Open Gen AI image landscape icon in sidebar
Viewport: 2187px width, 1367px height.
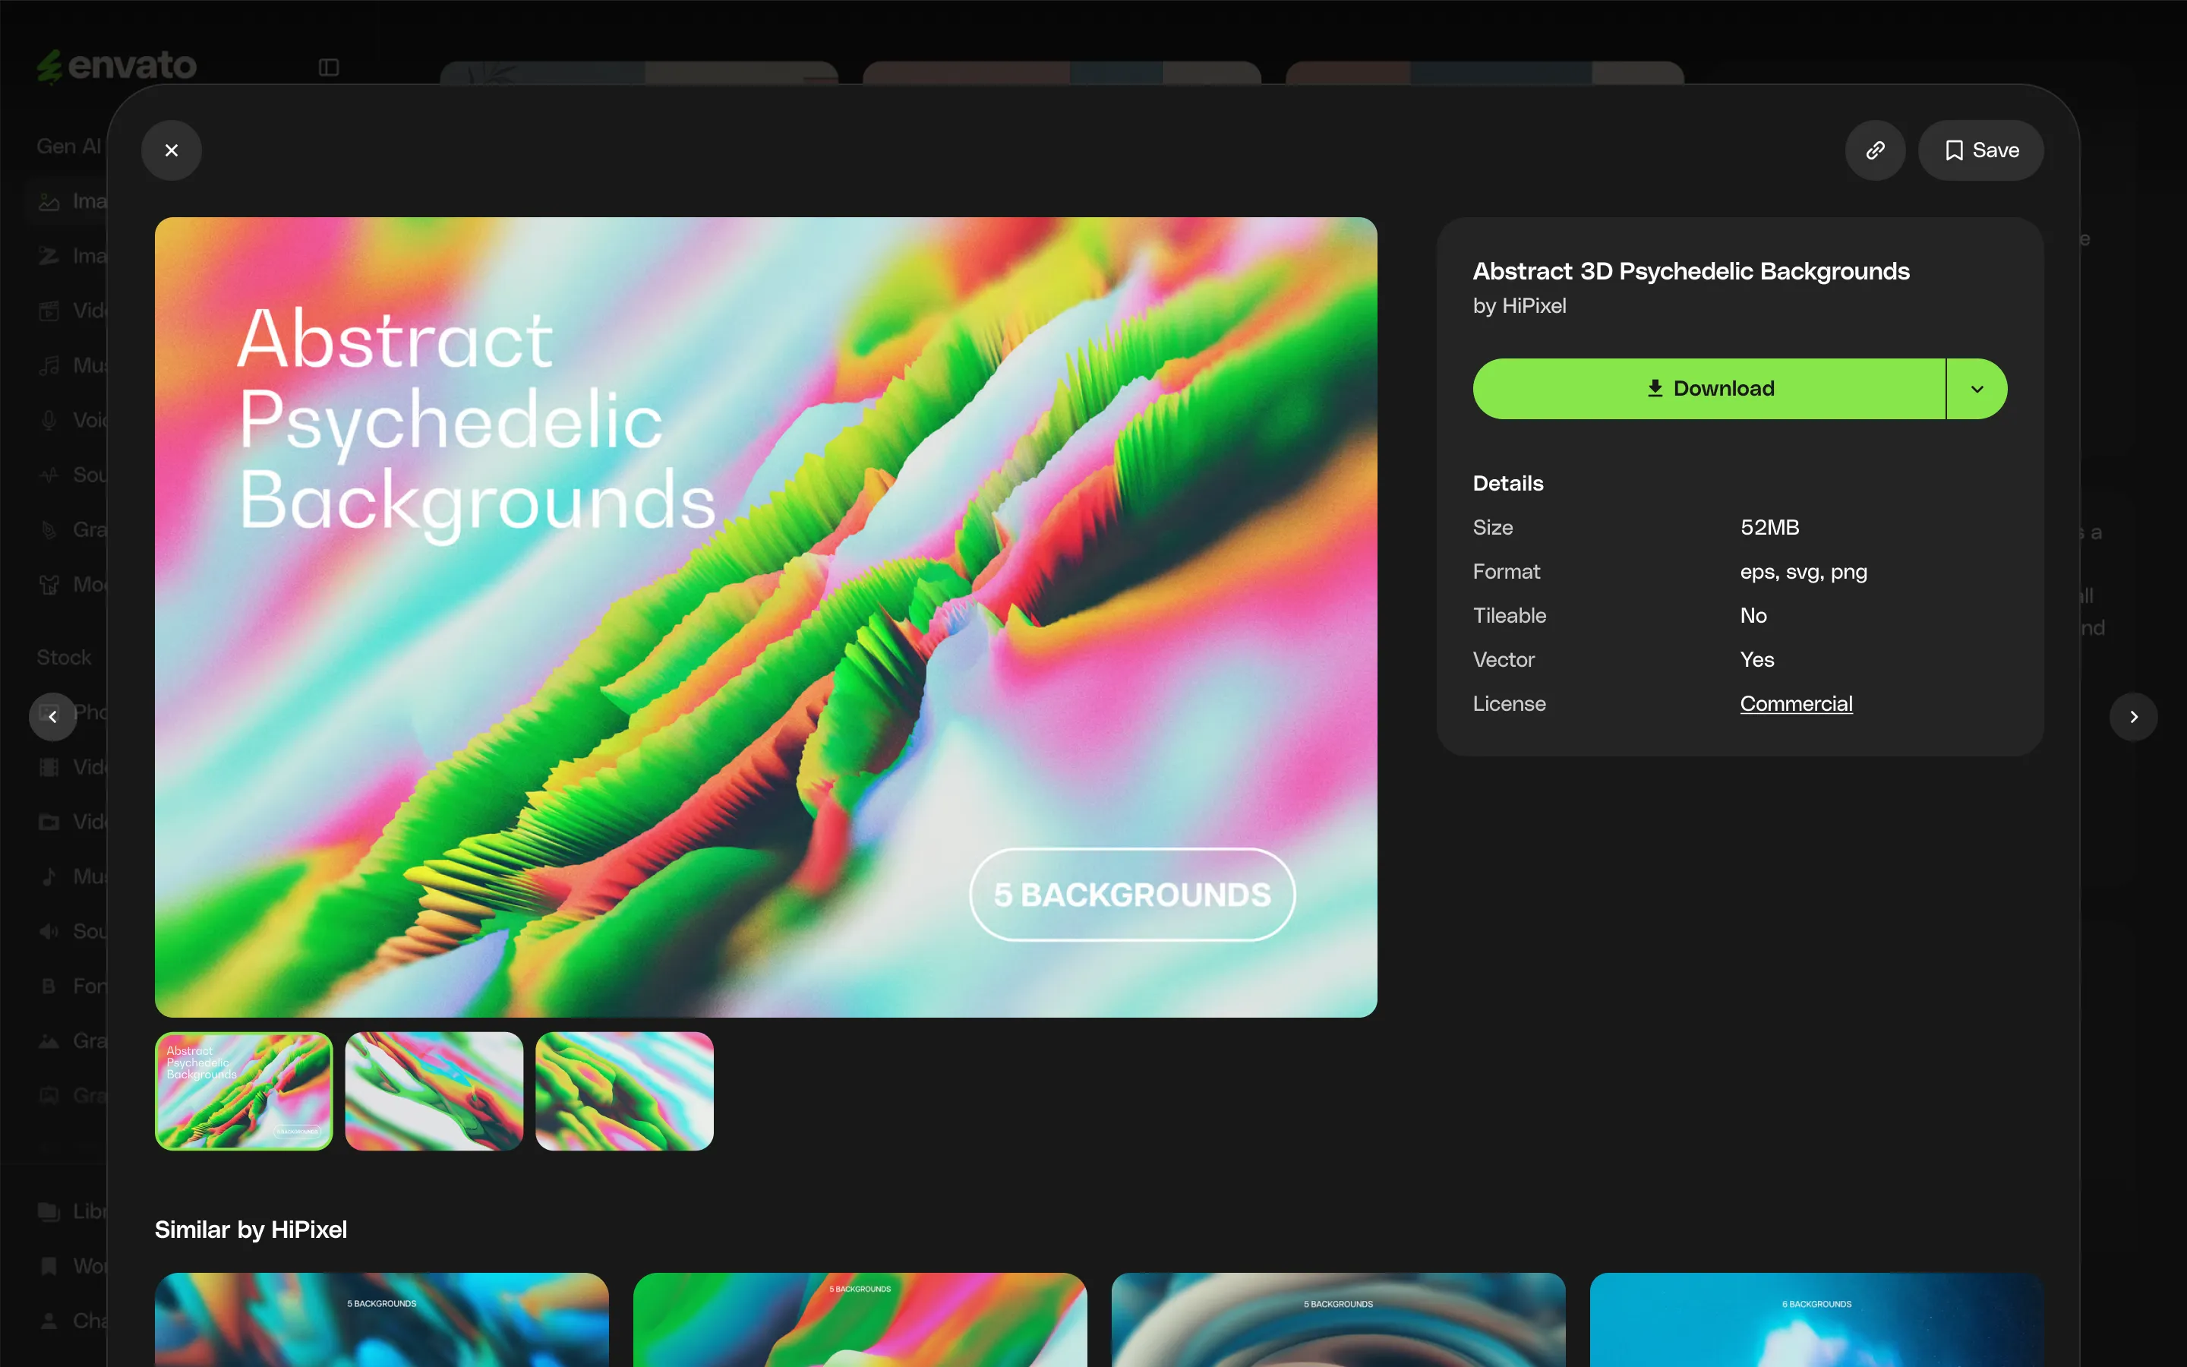pyautogui.click(x=49, y=201)
